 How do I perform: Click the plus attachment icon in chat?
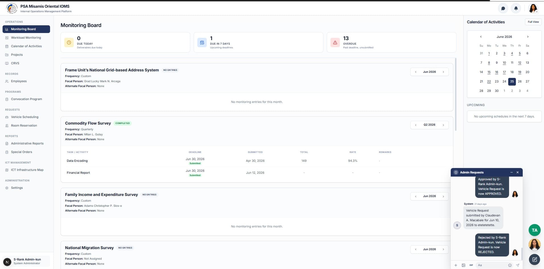tap(456, 265)
